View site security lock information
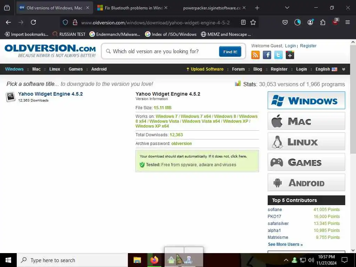The height and width of the screenshot is (267, 356). coord(75,22)
